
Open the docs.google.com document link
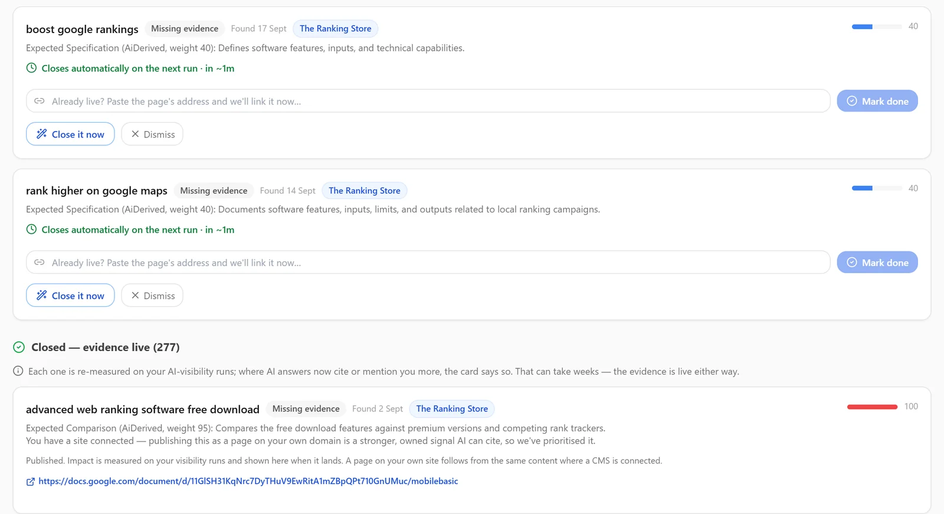[x=248, y=481]
